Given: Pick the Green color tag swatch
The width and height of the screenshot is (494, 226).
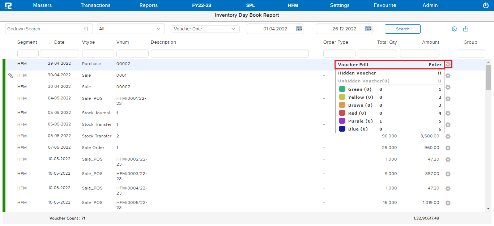Looking at the screenshot, I should pyautogui.click(x=342, y=89).
